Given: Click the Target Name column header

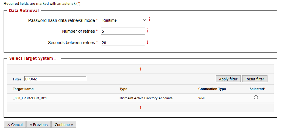Looking at the screenshot, I should click(x=23, y=89).
